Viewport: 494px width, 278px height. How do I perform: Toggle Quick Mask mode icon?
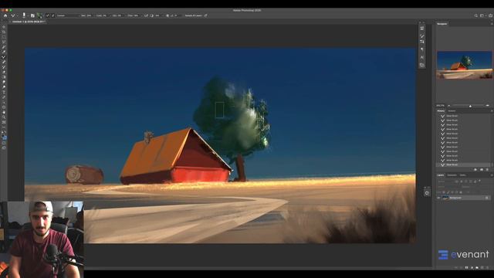coord(4,143)
